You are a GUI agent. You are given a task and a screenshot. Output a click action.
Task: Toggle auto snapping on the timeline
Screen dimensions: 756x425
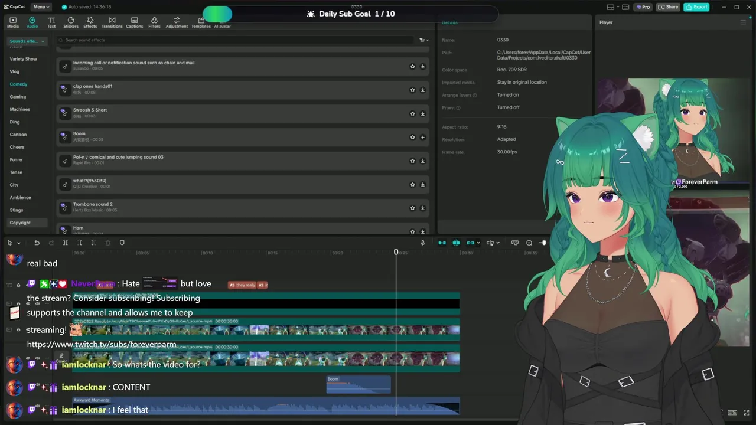pyautogui.click(x=456, y=243)
